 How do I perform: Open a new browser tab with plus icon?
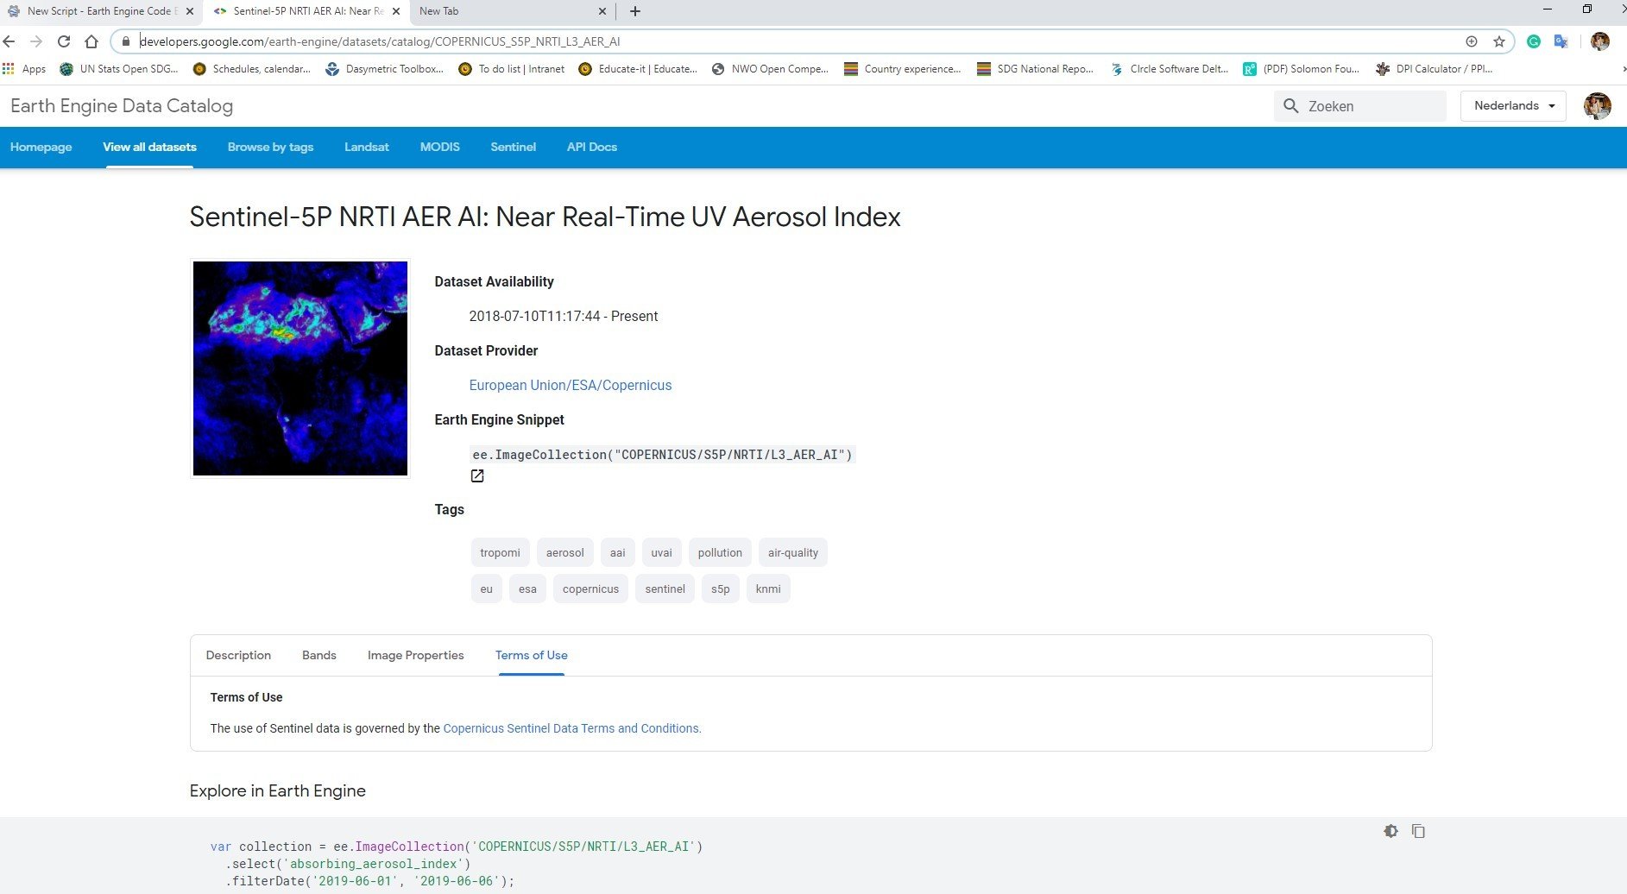(635, 11)
